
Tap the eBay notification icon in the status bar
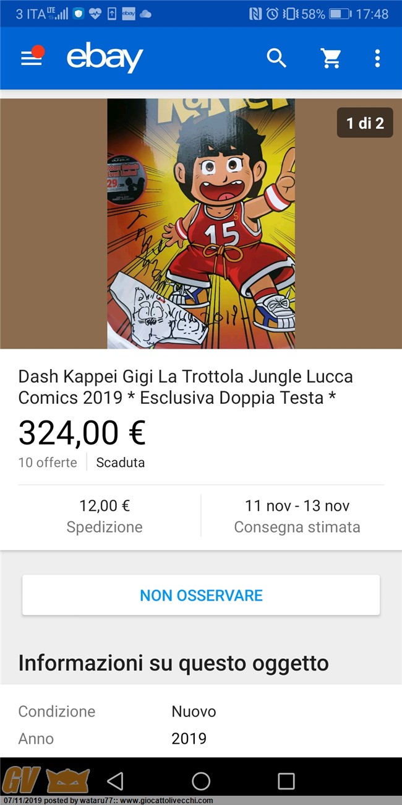click(x=129, y=14)
